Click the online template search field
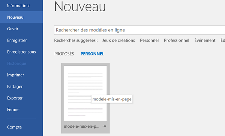Viewport: 225px width, 136px height. point(139,30)
